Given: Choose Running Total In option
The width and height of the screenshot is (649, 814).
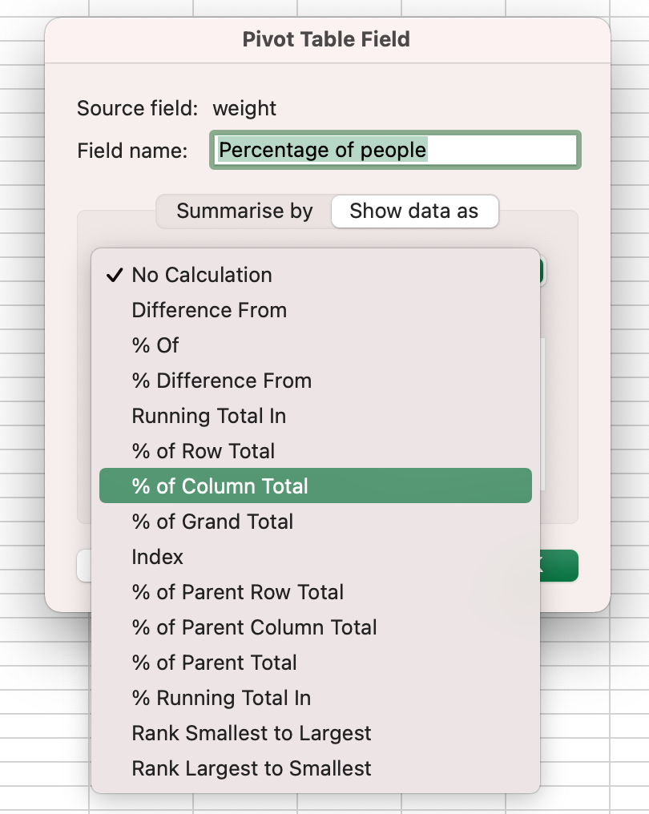Looking at the screenshot, I should 208,416.
